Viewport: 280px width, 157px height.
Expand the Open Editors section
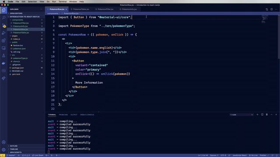coord(26,14)
